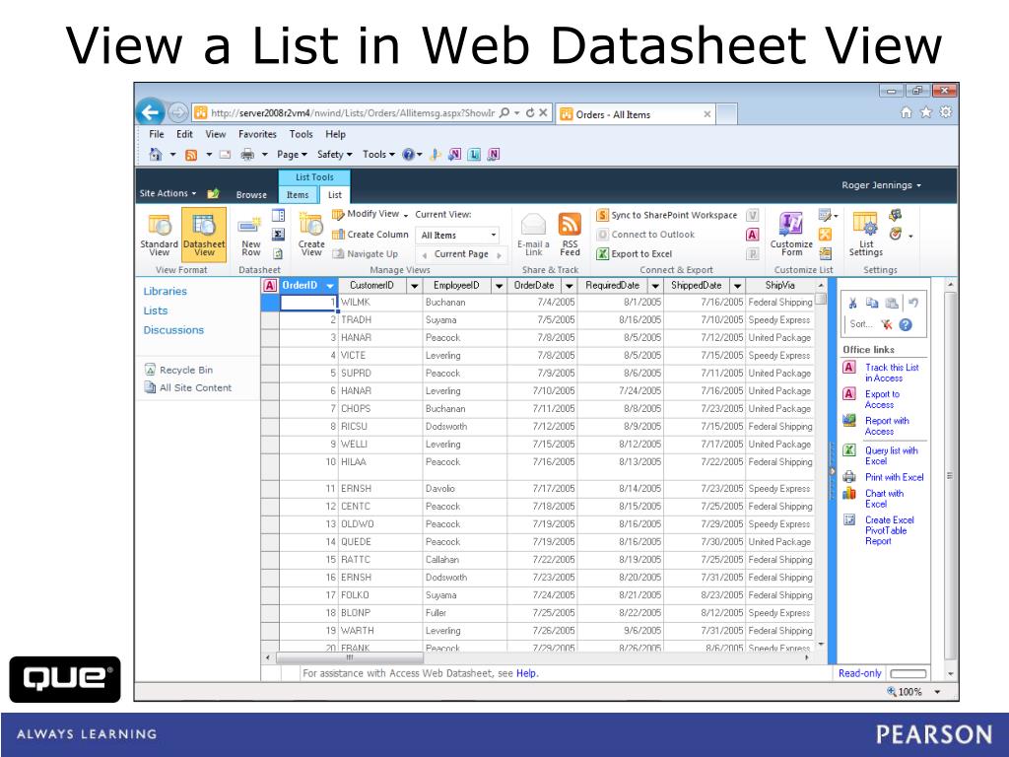
Task: Click Modify View in ribbon
Action: coord(370,214)
